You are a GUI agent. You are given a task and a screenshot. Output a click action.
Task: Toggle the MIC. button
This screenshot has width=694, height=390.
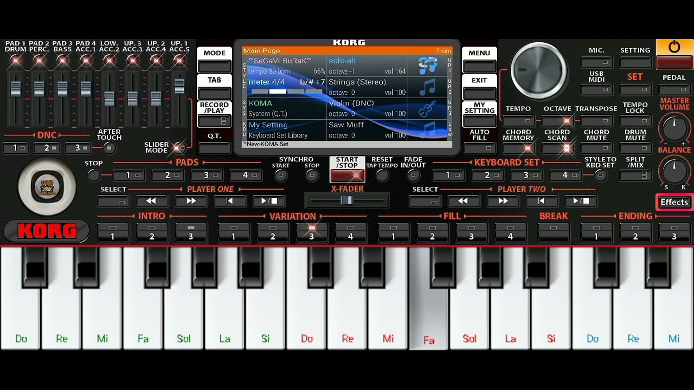[596, 62]
